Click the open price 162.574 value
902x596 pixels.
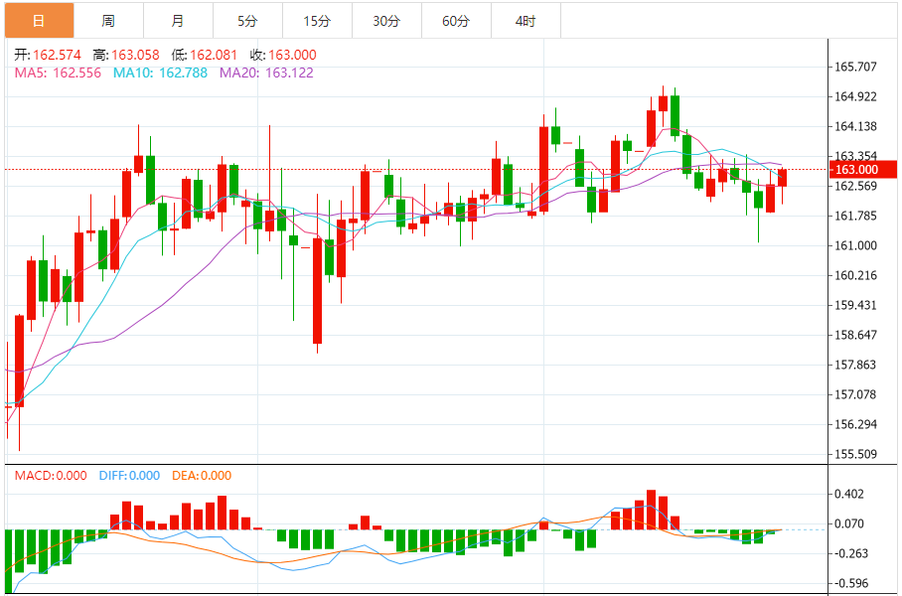[x=57, y=56]
